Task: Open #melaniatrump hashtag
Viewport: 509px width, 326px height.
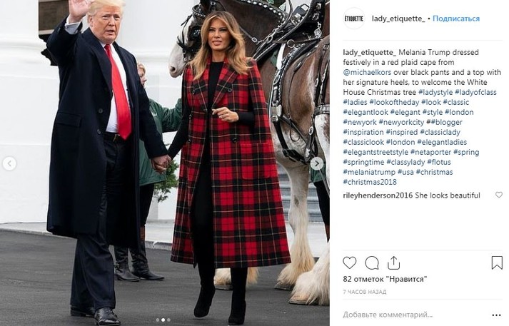Action: 369,172
